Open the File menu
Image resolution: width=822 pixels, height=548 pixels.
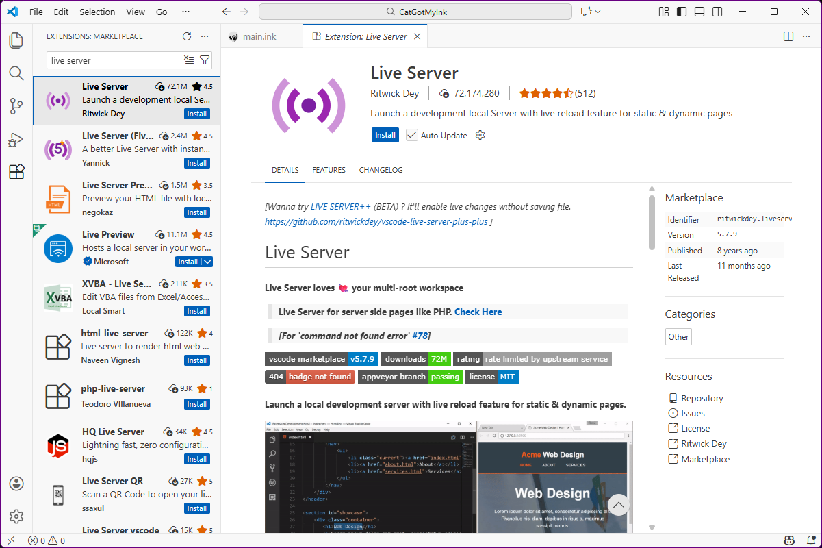(x=36, y=12)
